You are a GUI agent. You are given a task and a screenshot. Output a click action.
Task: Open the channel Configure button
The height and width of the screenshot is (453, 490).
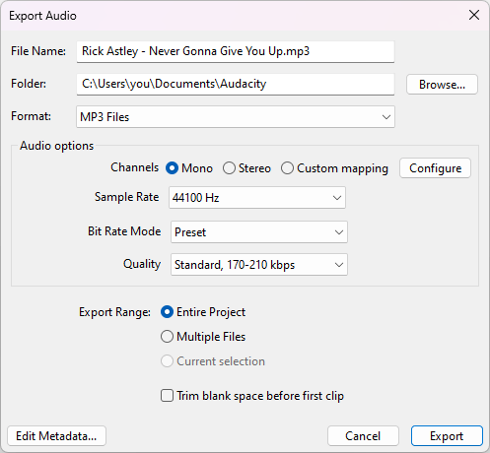(x=435, y=168)
